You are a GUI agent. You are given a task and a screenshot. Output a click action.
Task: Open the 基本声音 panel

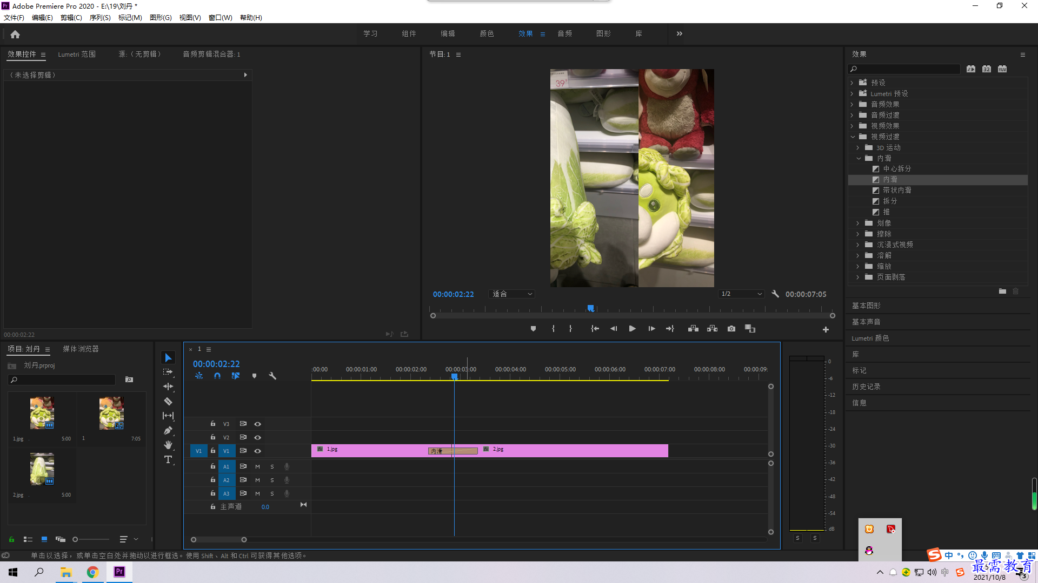(x=866, y=322)
